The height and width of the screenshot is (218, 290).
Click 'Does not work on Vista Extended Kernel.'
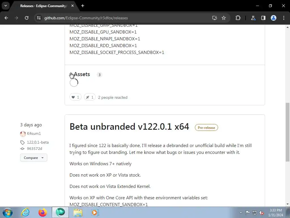(110, 186)
